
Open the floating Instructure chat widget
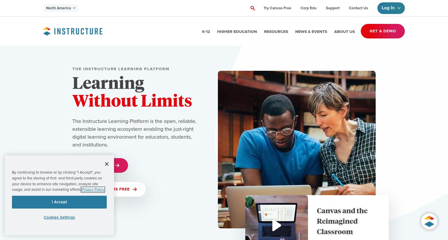[429, 221]
